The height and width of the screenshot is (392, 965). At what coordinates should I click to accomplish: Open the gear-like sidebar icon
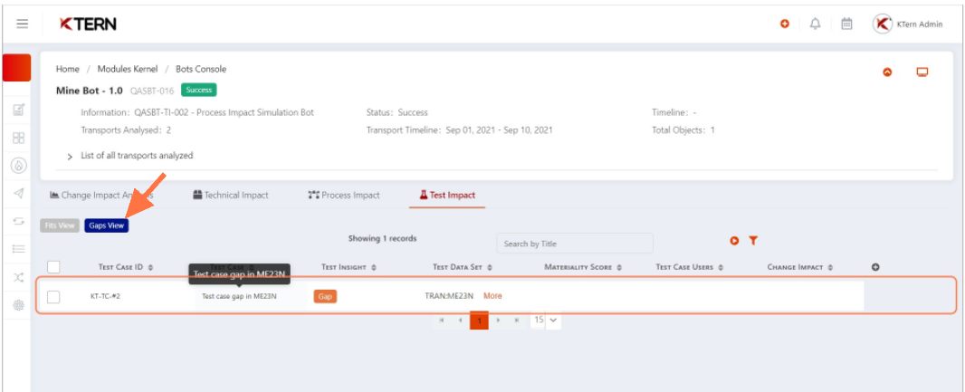tap(18, 305)
